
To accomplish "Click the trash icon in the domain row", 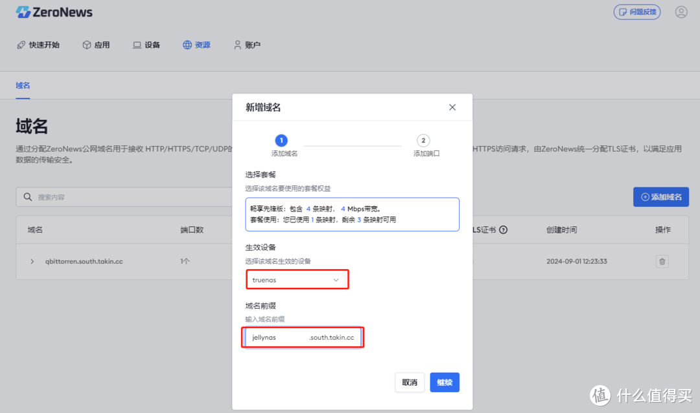I will (662, 261).
